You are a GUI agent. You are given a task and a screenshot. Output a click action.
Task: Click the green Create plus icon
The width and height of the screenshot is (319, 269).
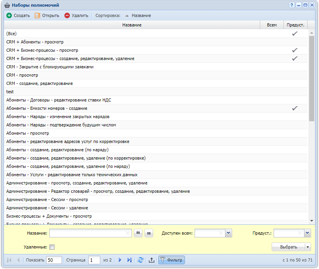(x=9, y=15)
